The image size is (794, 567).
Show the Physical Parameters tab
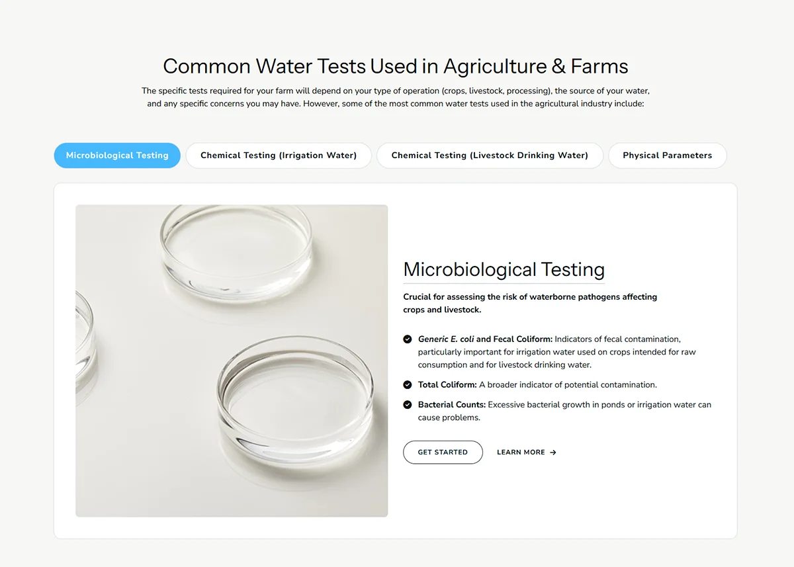point(667,155)
